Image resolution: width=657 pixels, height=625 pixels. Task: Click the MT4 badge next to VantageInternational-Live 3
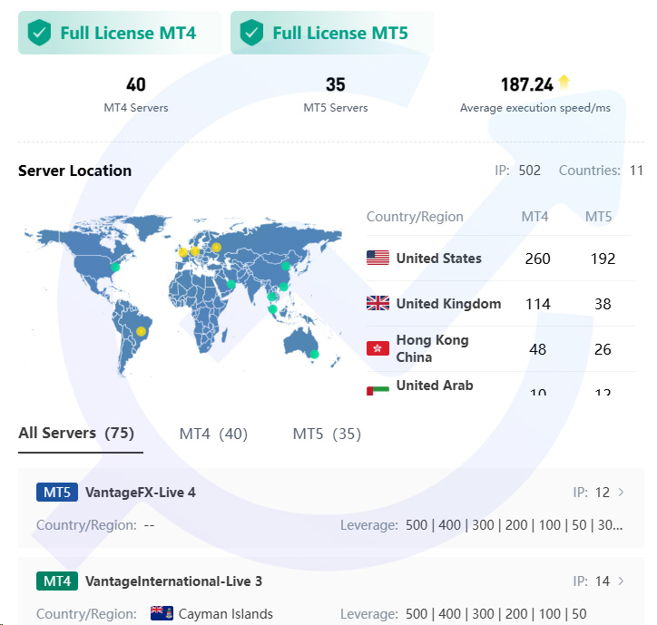click(x=57, y=581)
